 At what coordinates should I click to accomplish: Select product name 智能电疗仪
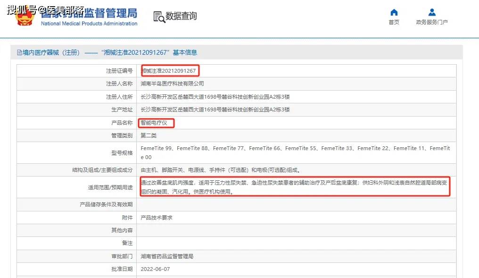pos(154,123)
